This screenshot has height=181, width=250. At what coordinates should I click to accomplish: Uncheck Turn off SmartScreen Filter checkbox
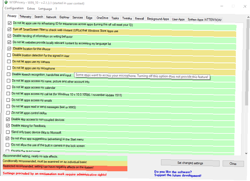click(x=9, y=29)
